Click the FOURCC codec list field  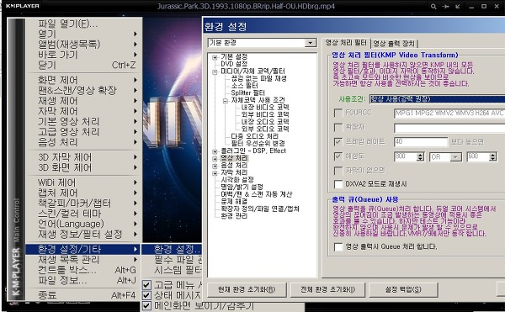(x=449, y=114)
